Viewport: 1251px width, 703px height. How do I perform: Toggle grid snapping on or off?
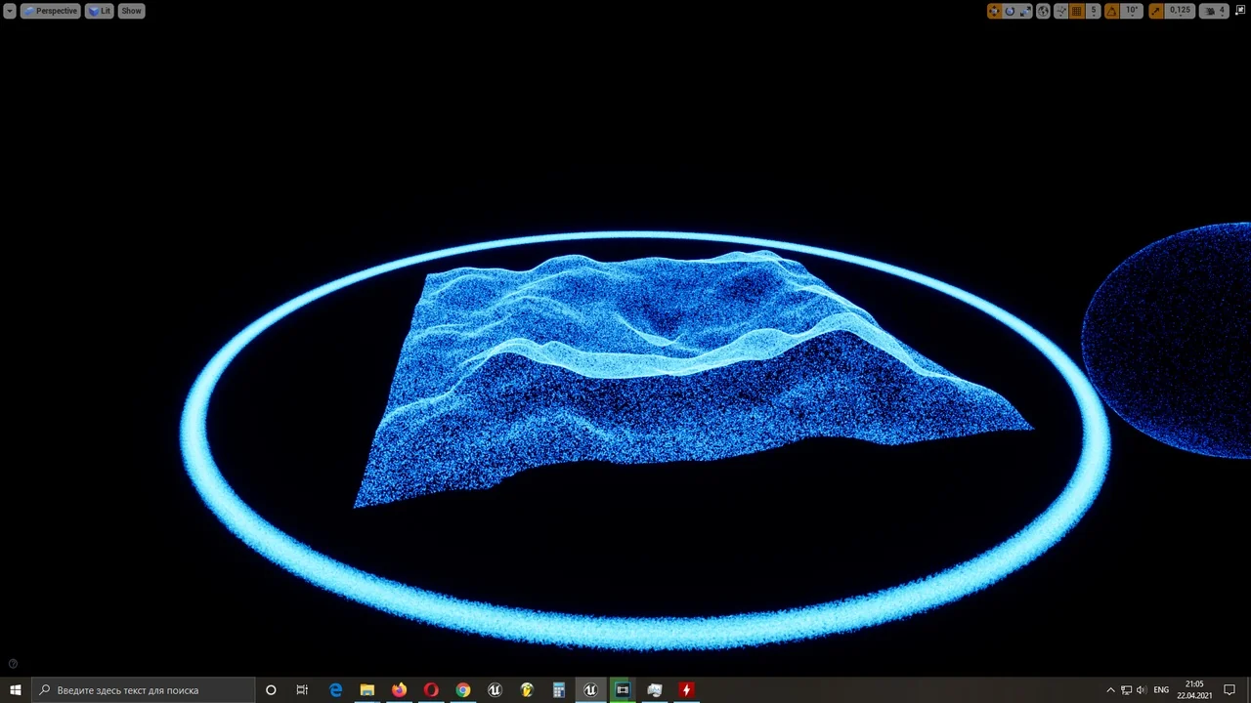tap(1077, 11)
